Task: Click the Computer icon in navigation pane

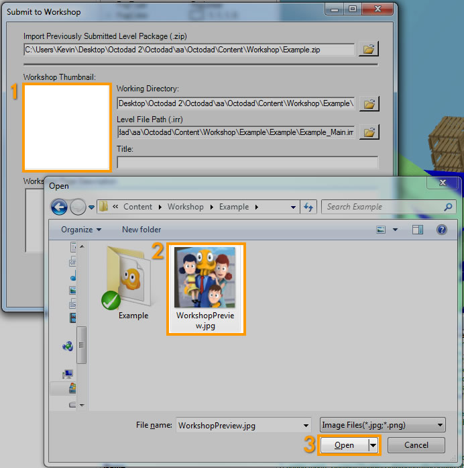Action: point(68,374)
